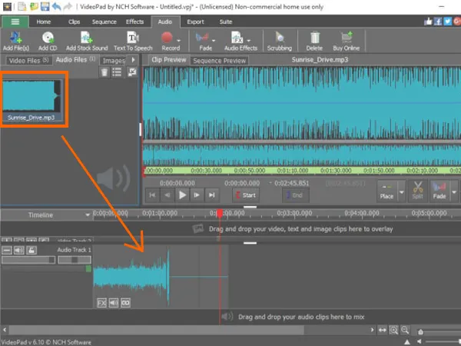Open Add Stock Sound
Screen dimensions: 461x346
tap(87, 41)
